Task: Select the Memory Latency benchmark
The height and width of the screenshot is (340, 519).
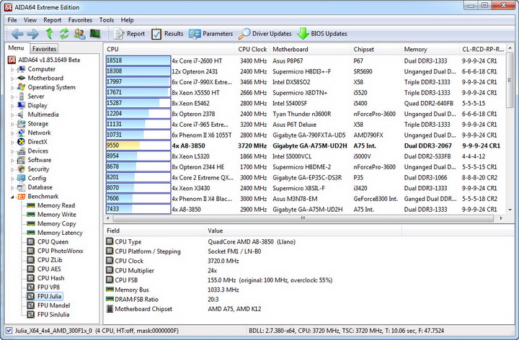Action: (55, 233)
